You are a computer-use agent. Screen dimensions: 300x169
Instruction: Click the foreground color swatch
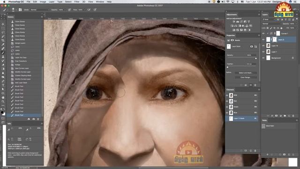[x=2, y=112]
